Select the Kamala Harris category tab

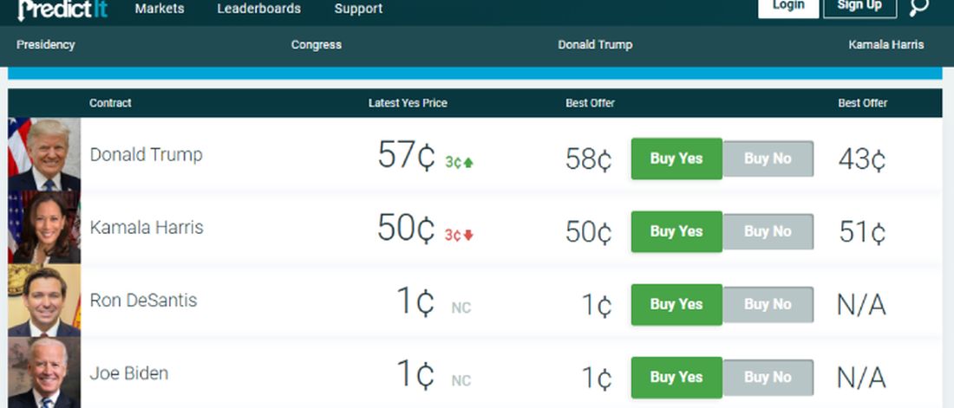click(885, 44)
